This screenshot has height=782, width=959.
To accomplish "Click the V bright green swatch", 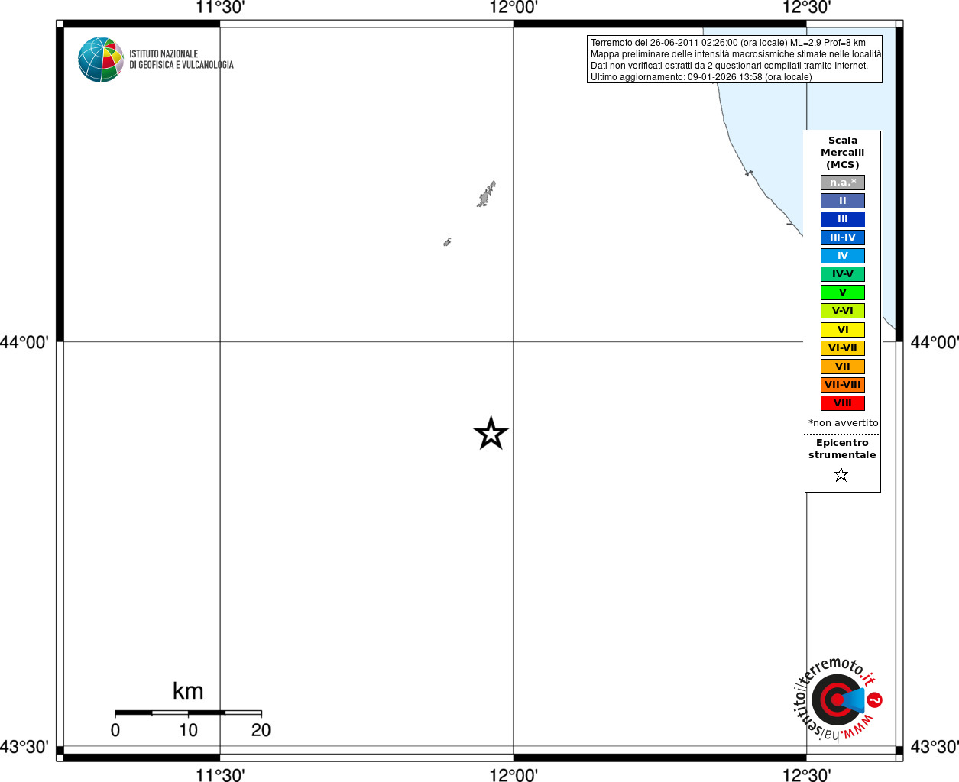I will [843, 292].
